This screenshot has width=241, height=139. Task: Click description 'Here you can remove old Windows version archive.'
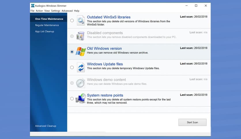coord(118,53)
